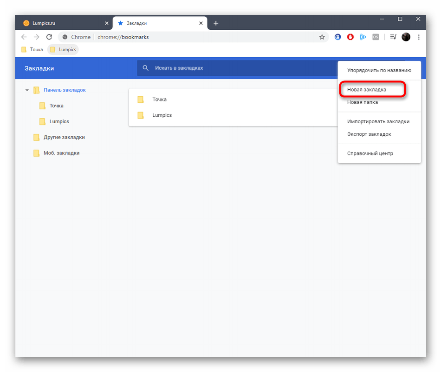Reload the bookmarks page
This screenshot has height=372, width=441.
pos(49,37)
